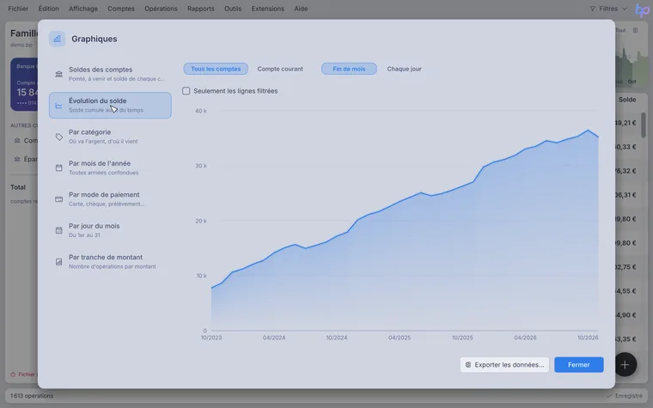Image resolution: width=653 pixels, height=408 pixels.
Task: Click the export icon in Exporter les données
Action: pos(467,365)
